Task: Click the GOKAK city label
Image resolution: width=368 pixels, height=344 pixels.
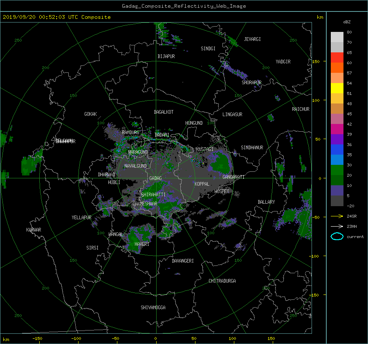Action: coord(90,114)
